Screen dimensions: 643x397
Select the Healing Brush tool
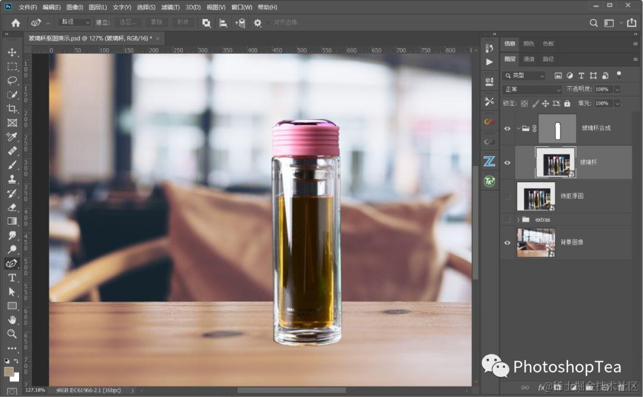coord(12,150)
